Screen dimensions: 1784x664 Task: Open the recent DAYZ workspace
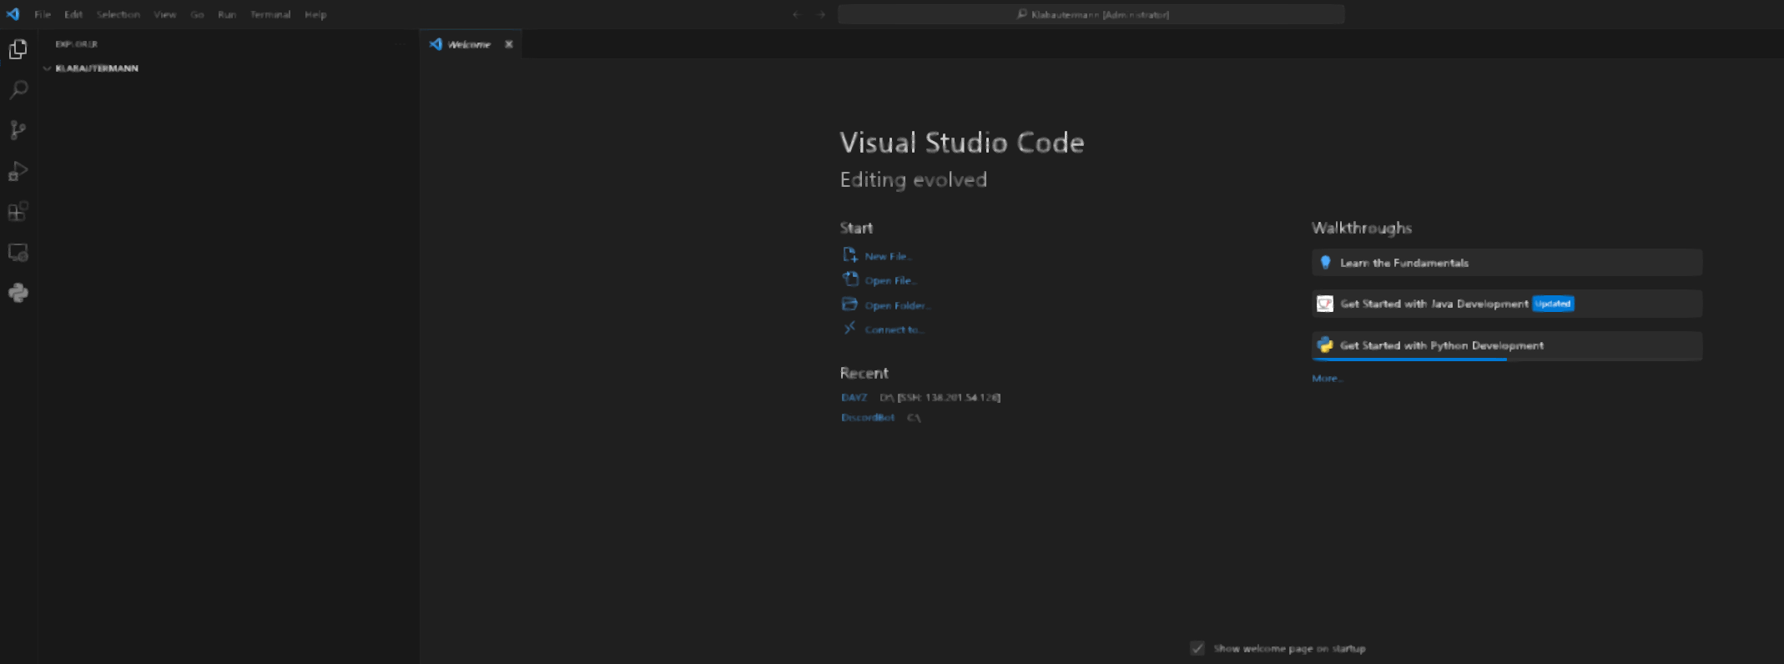[x=854, y=397]
